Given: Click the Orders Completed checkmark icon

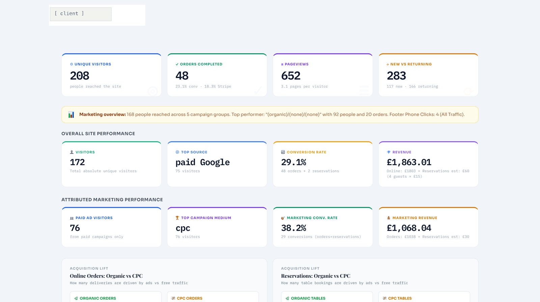Looking at the screenshot, I should point(177,64).
